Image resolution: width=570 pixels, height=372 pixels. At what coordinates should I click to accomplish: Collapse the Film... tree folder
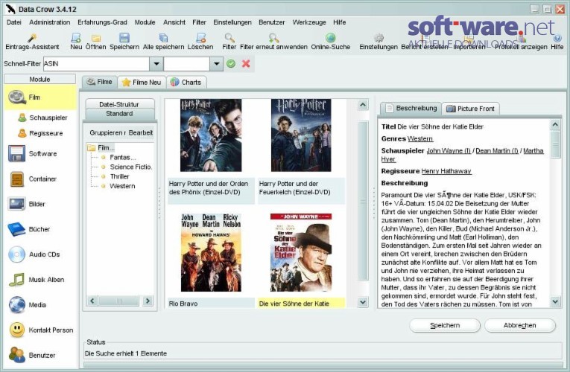click(x=101, y=148)
